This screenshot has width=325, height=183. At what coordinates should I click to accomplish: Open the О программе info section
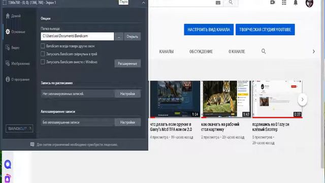click(18, 79)
